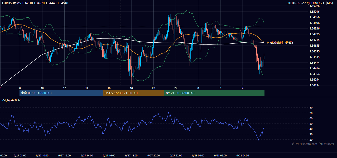Click price axis label 1.34234

click(315, 85)
